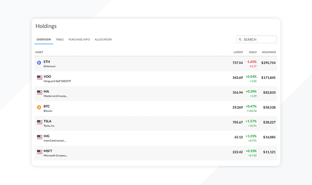312x185 pixels.
Task: Click latest price 343.69
Action: point(238,78)
